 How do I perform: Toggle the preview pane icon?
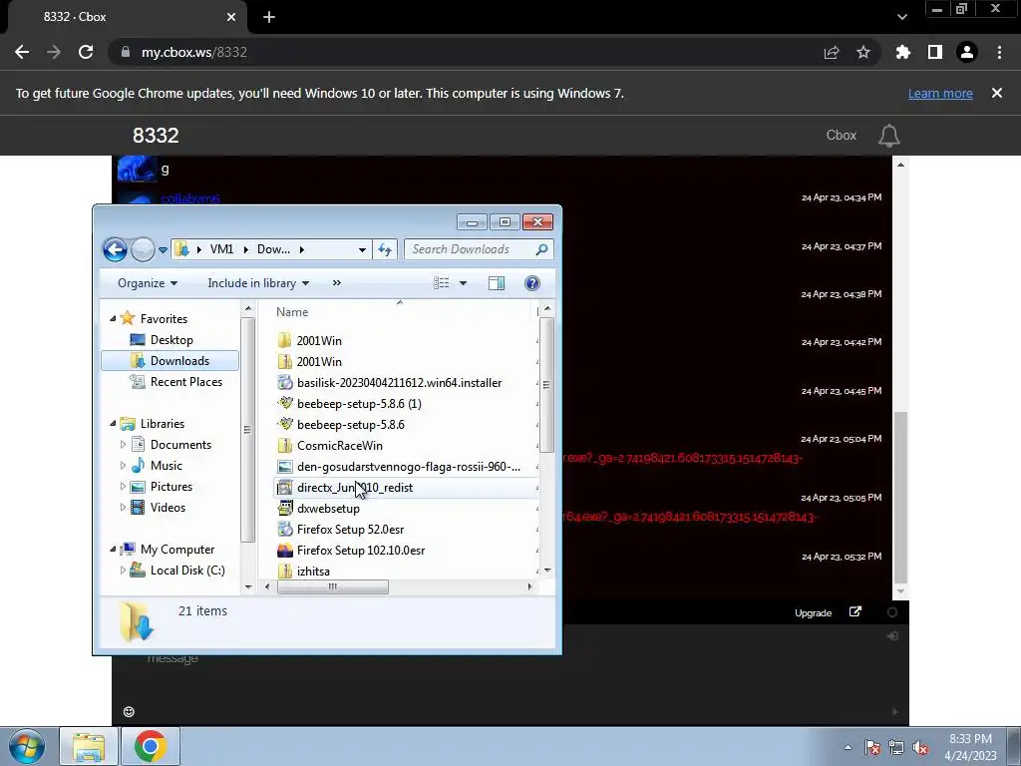point(497,282)
